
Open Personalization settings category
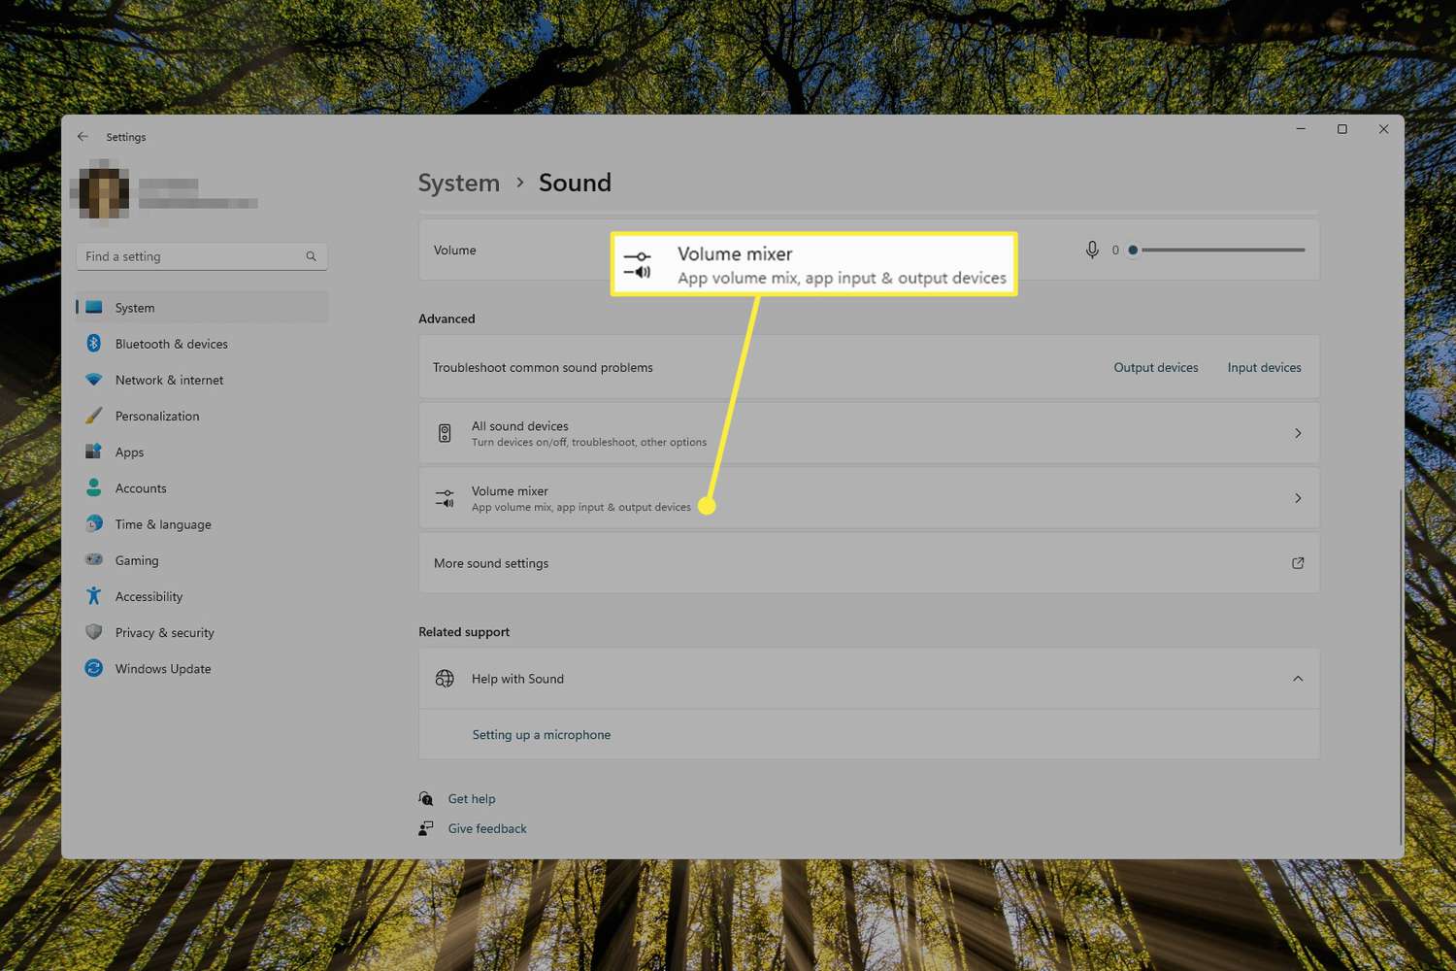click(156, 416)
